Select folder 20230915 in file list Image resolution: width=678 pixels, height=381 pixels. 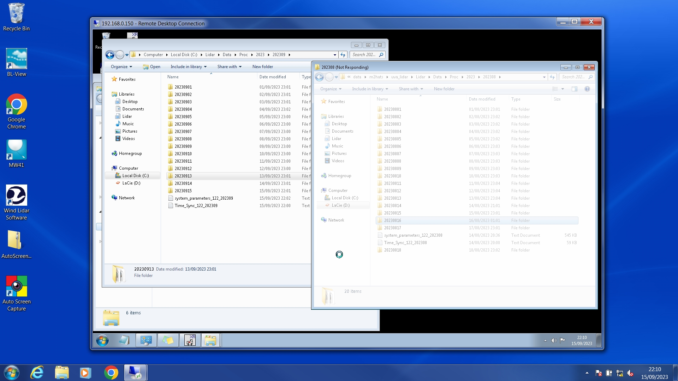(183, 191)
